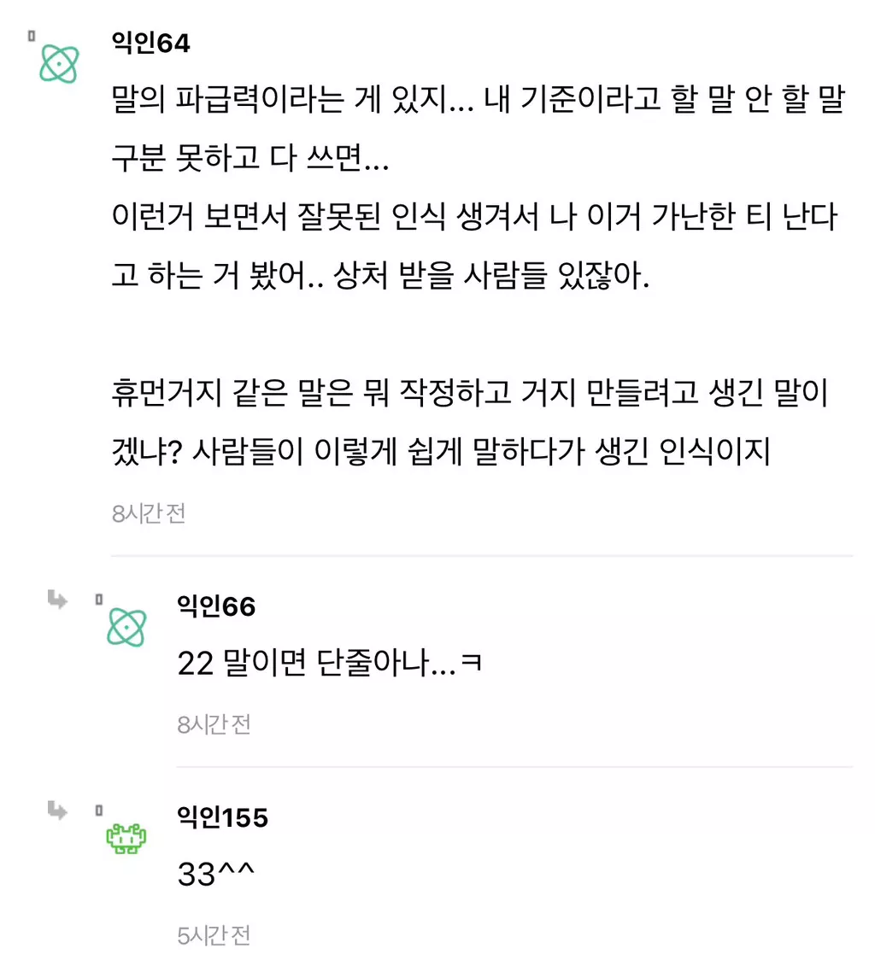Click the 8시간 전 timestamp under 익인66's reply
Screen dimensions: 875x966
click(214, 725)
